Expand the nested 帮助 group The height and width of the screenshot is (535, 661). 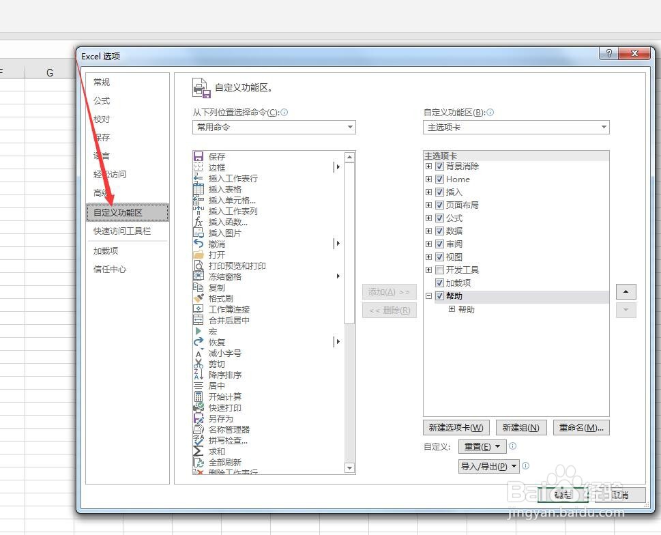tap(452, 309)
